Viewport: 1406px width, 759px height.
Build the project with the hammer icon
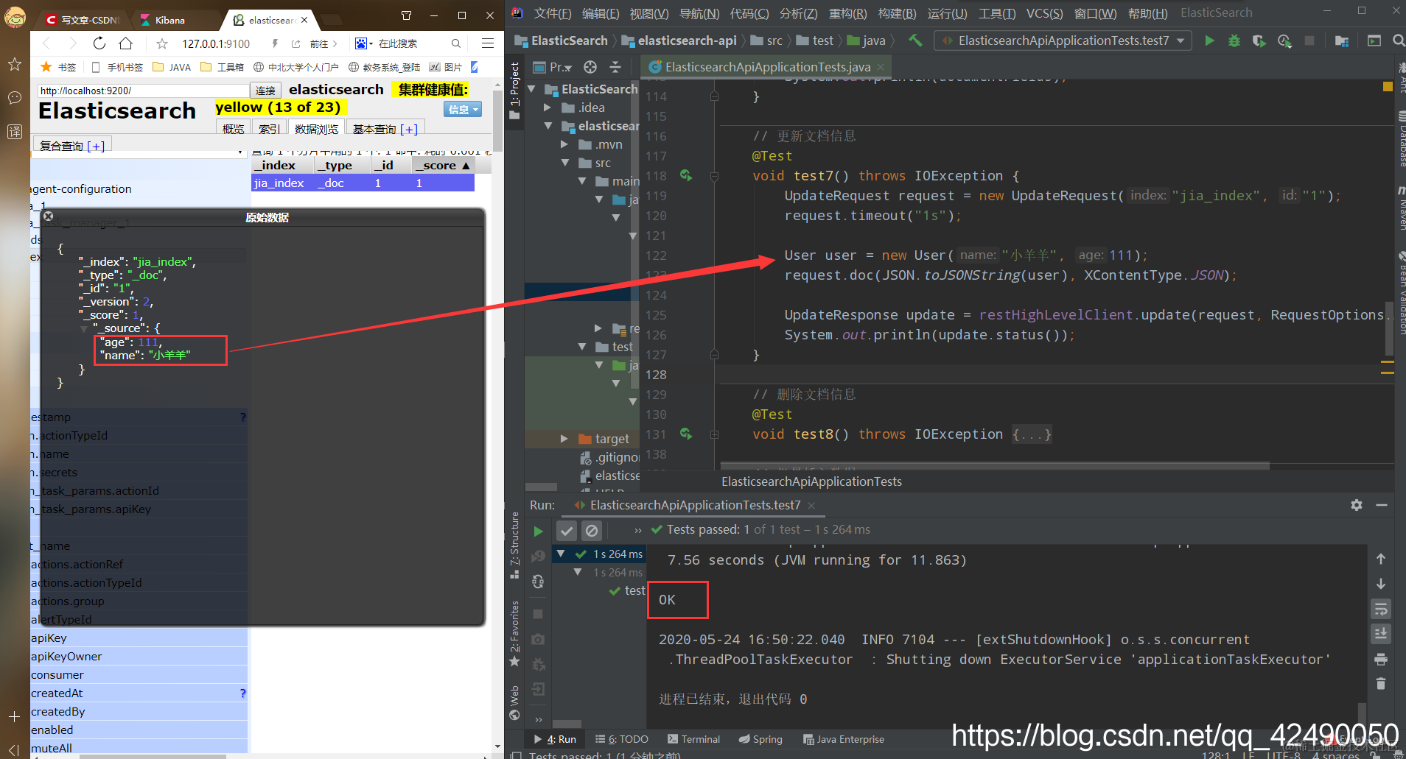pos(915,40)
